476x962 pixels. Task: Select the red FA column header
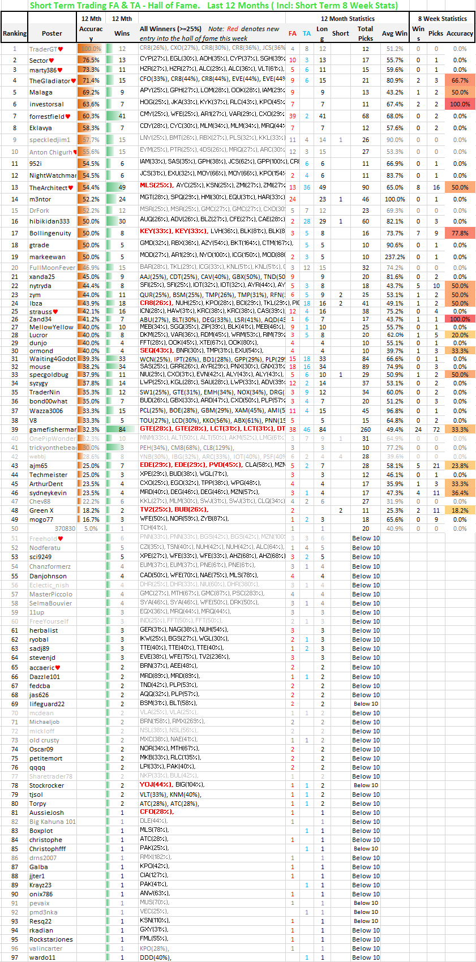click(x=292, y=33)
